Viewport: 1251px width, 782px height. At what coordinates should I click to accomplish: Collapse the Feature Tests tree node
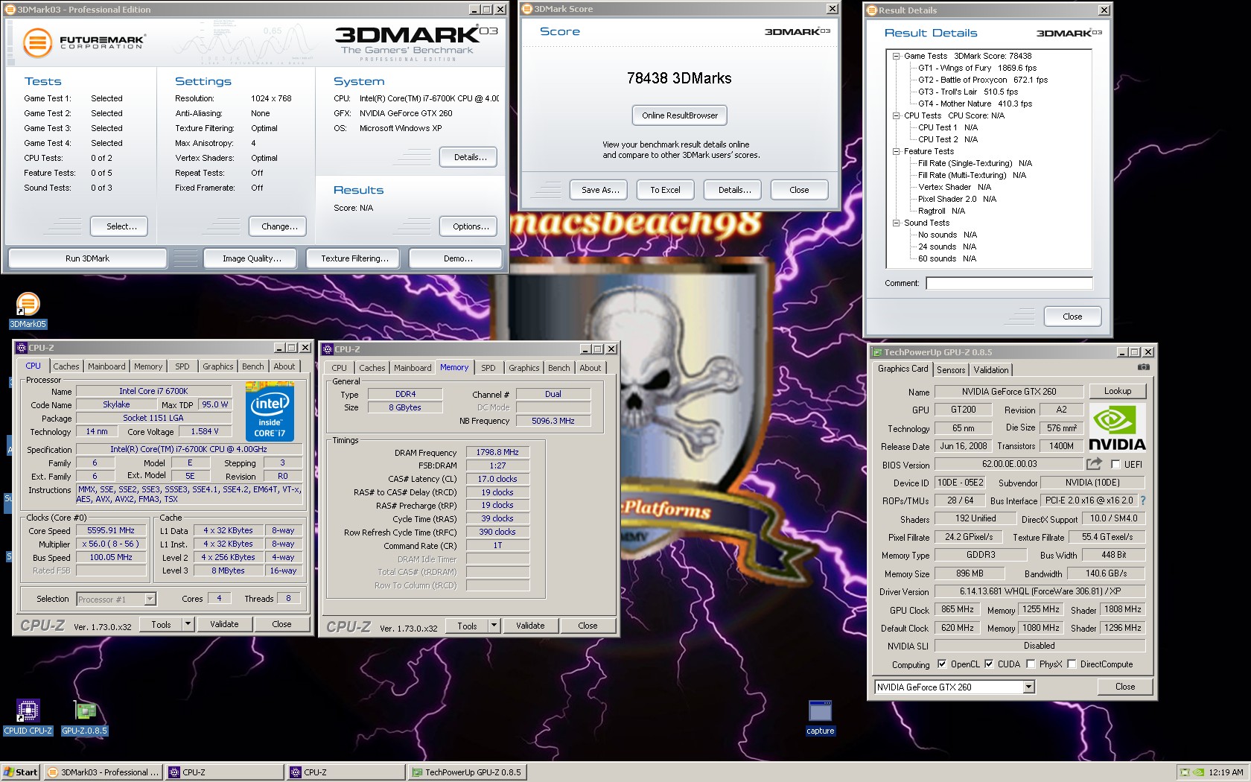897,151
